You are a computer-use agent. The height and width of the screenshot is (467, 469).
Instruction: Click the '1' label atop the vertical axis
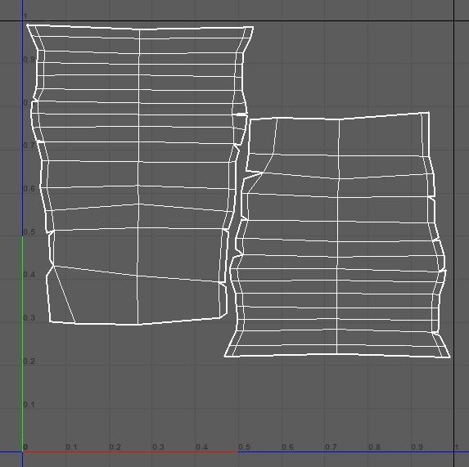coord(25,16)
